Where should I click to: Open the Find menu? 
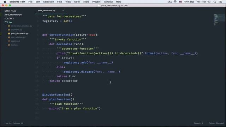pyautogui.click(x=60, y=2)
